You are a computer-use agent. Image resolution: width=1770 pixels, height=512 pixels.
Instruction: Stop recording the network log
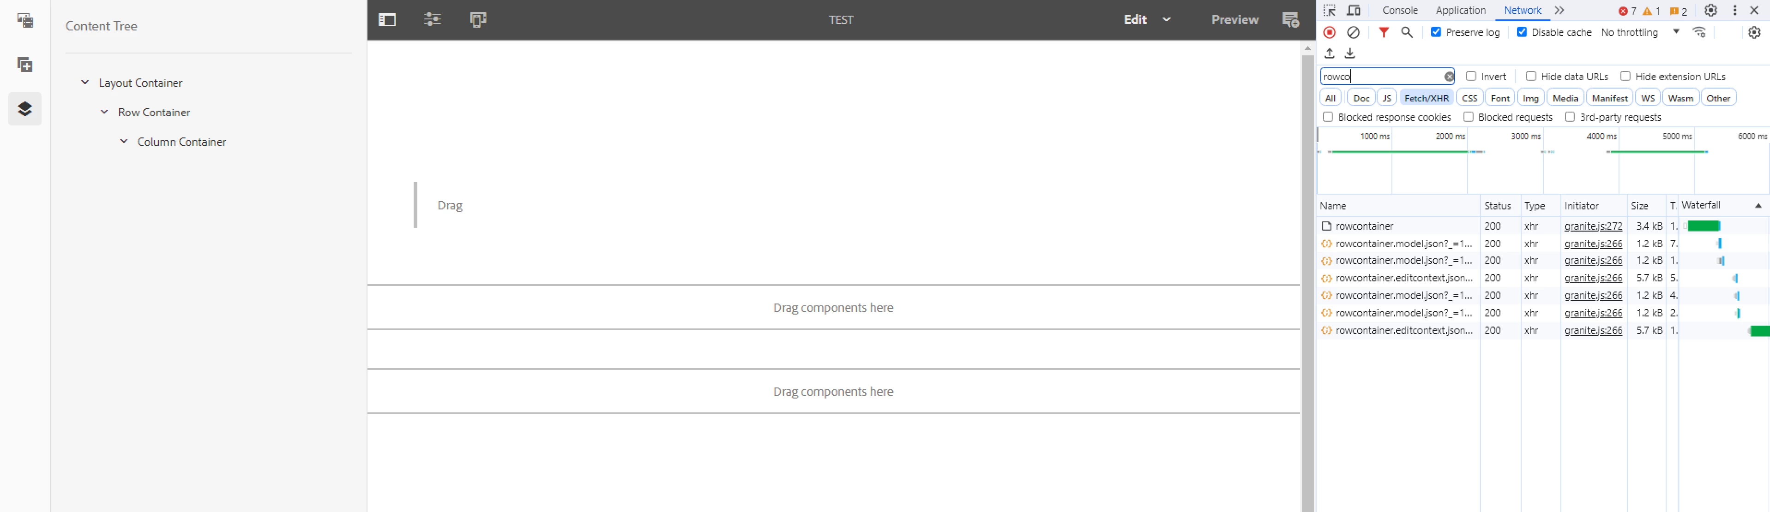1330,32
